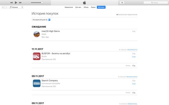Click the История покупок page title

coord(45,14)
